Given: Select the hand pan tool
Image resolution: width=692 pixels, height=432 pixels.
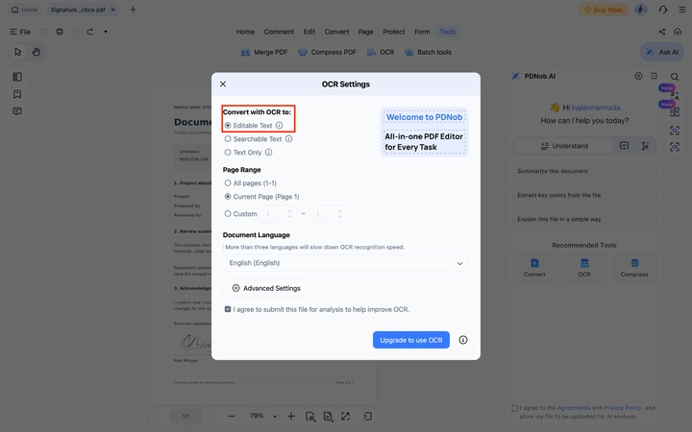Looking at the screenshot, I should pos(37,52).
